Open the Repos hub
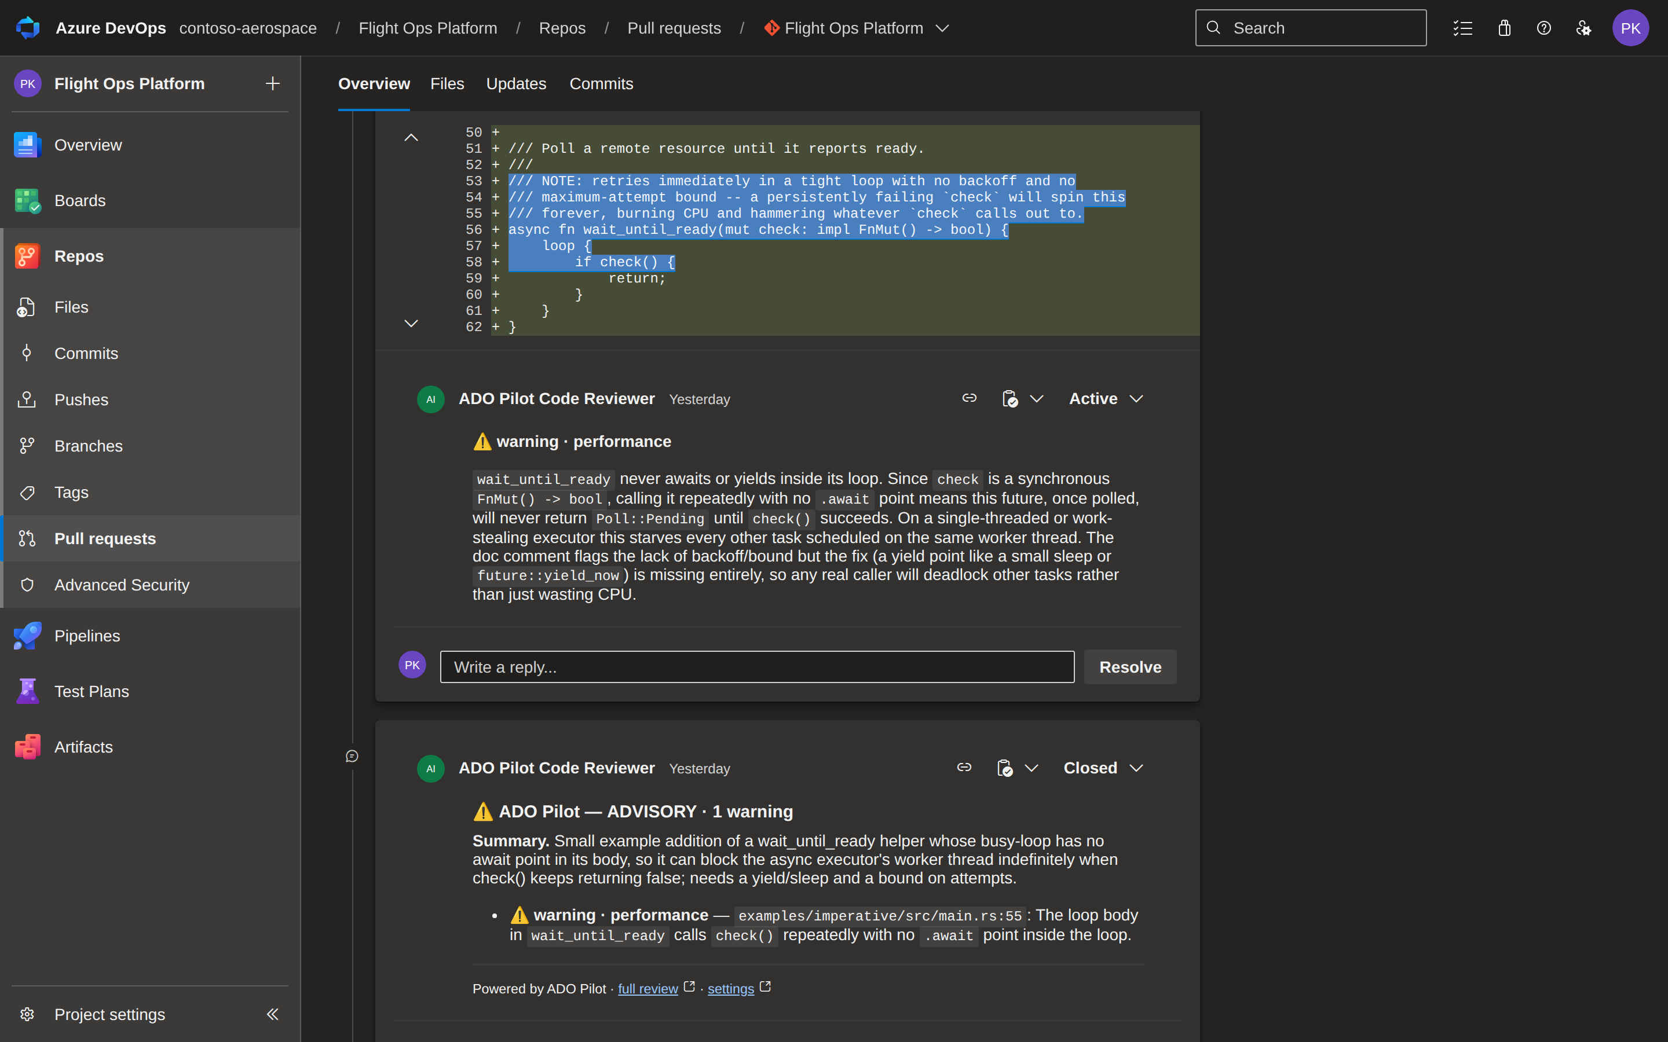The height and width of the screenshot is (1042, 1668). pyautogui.click(x=150, y=256)
